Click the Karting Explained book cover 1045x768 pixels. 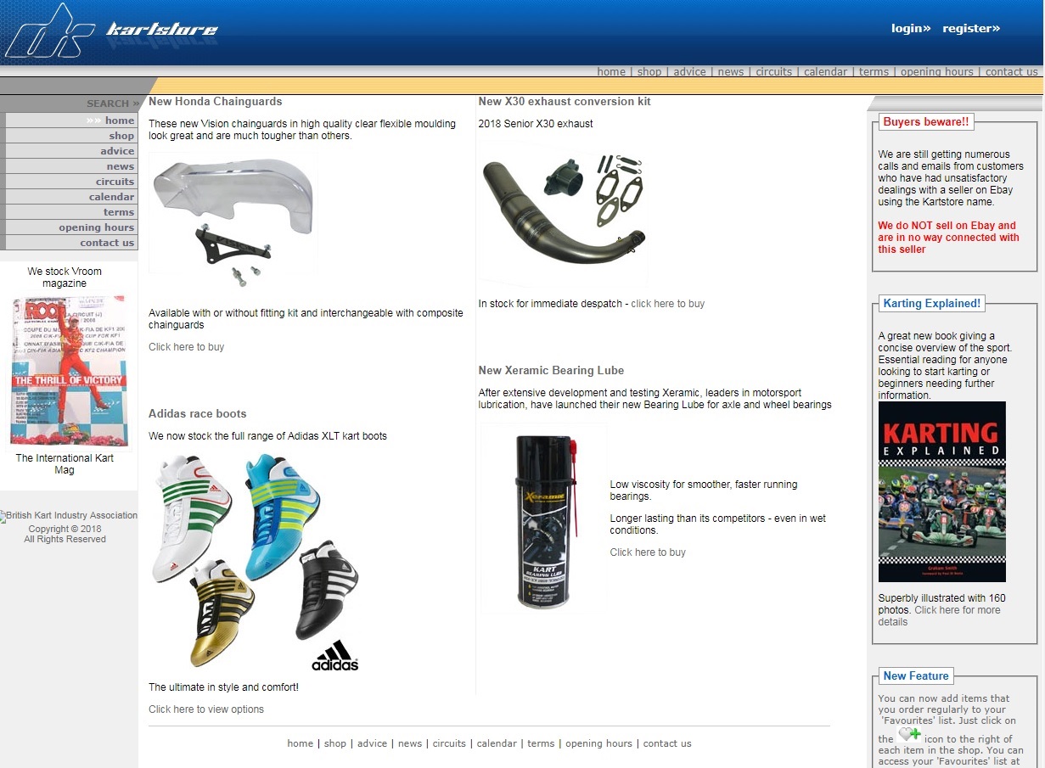tap(941, 491)
